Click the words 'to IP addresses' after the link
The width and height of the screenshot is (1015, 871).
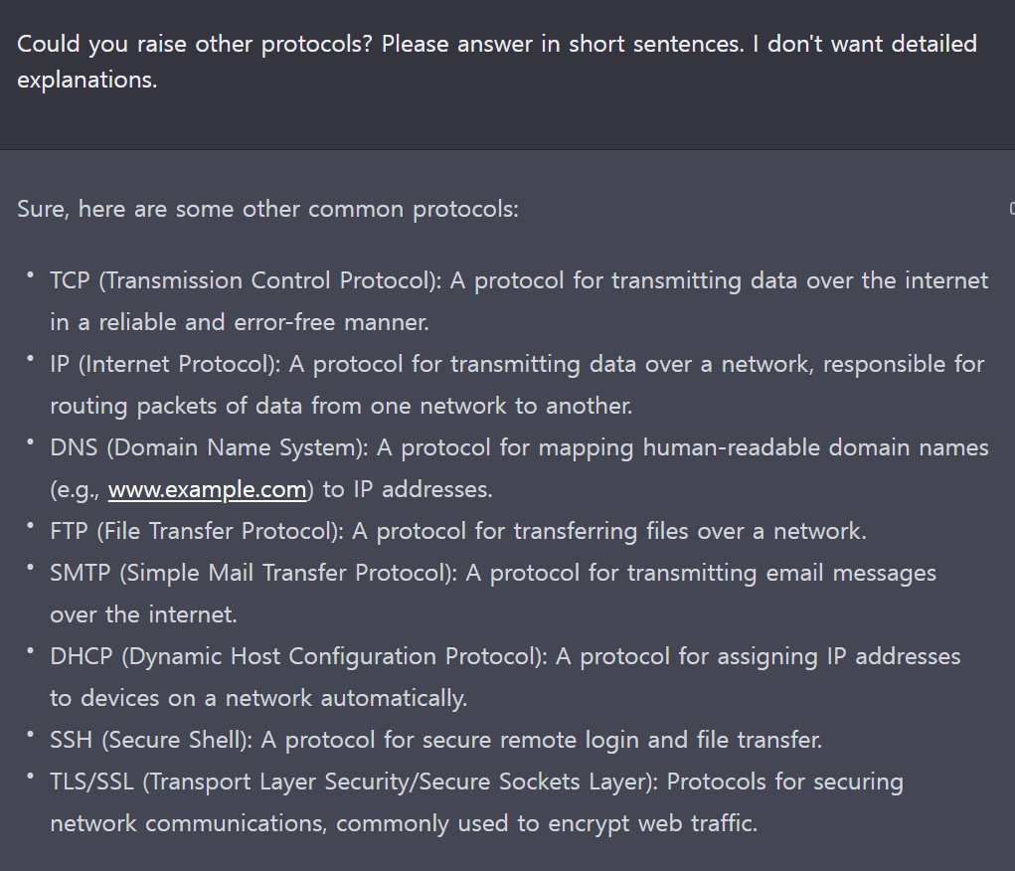[408, 489]
